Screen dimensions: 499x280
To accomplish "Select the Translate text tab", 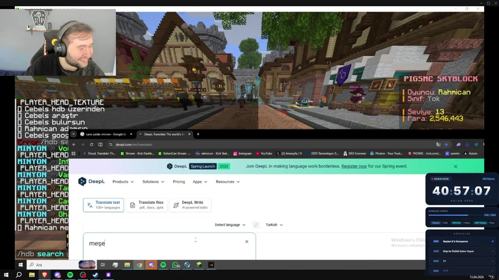I will 103,205.
